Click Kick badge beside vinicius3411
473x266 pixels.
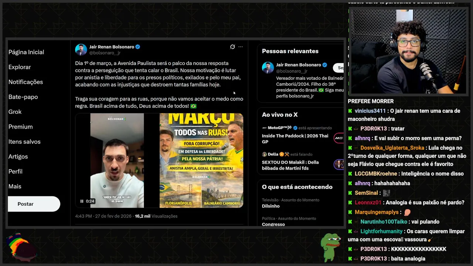[x=350, y=111]
